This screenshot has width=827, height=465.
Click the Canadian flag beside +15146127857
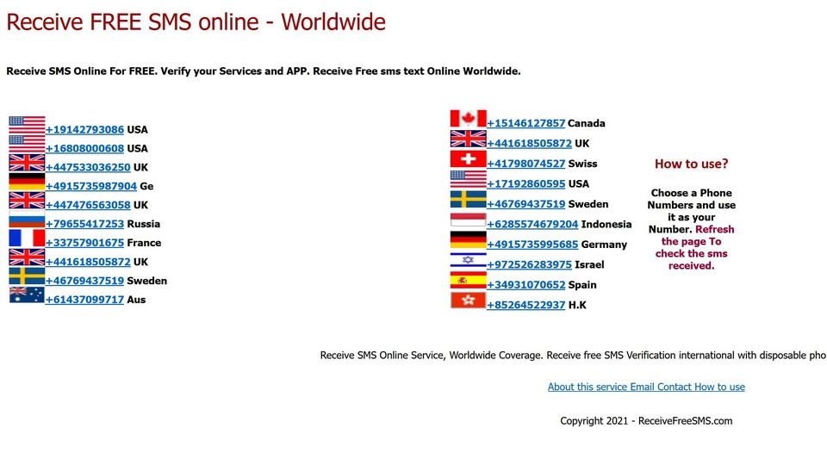[x=469, y=119]
